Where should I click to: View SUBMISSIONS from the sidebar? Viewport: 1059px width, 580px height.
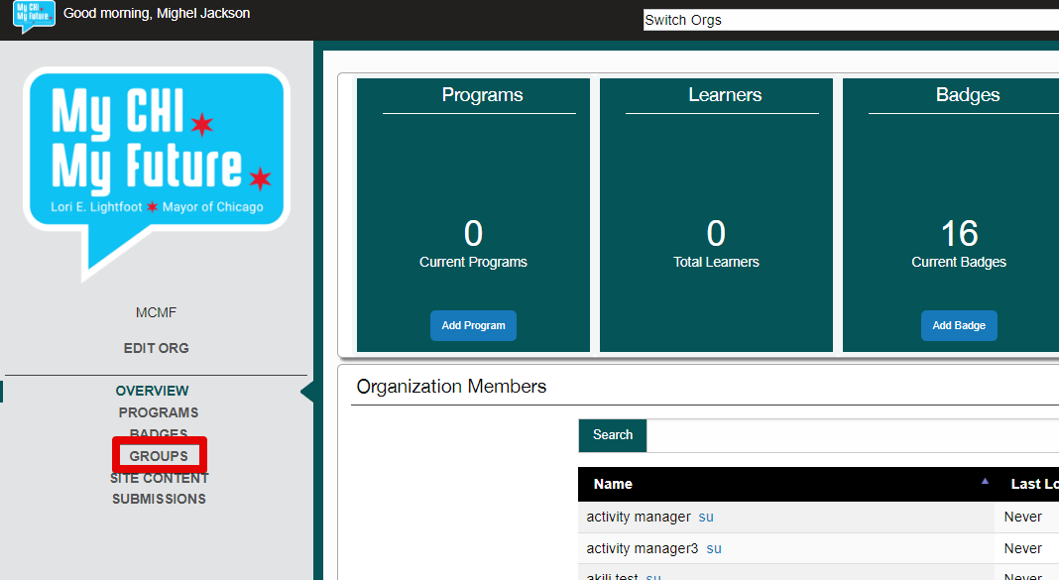click(x=159, y=499)
